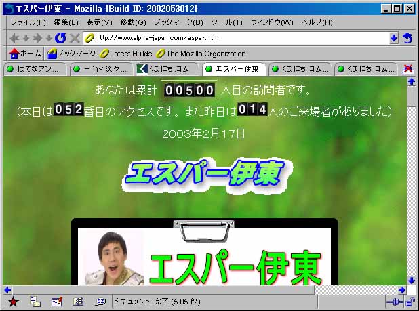The image size is (419, 311).
Task: Click the Stop loading X button
Action: (x=75, y=38)
